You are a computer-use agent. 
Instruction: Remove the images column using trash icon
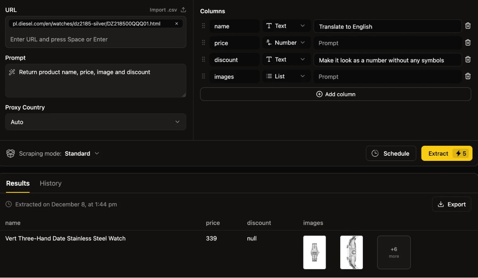coord(468,76)
